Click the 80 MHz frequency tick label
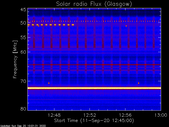 [23, 109]
